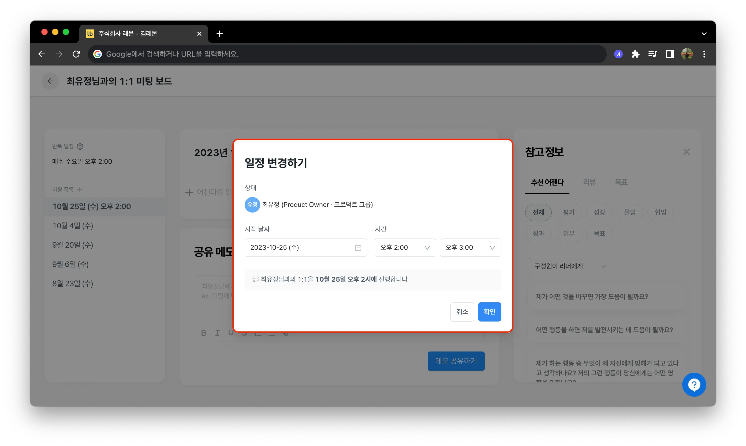This screenshot has width=746, height=446.
Task: Click the Google address bar
Action: coord(348,54)
